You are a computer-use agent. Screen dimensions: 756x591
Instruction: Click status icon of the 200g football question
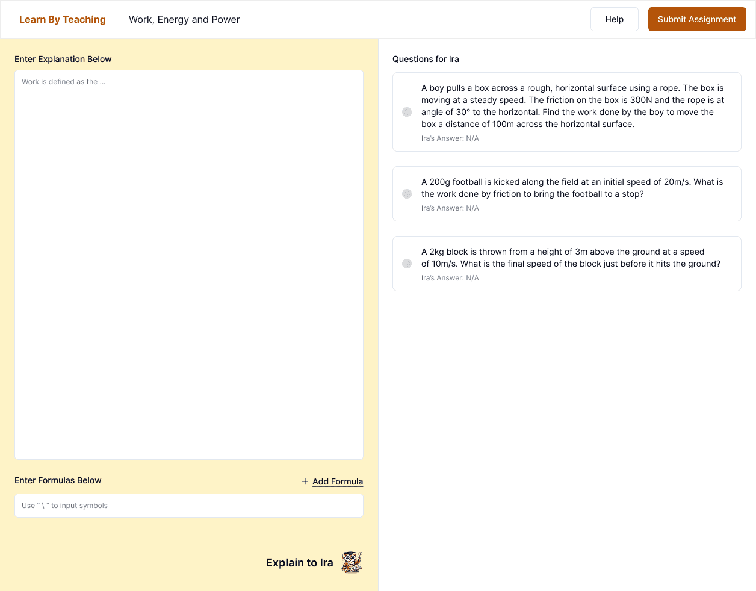pyautogui.click(x=407, y=194)
